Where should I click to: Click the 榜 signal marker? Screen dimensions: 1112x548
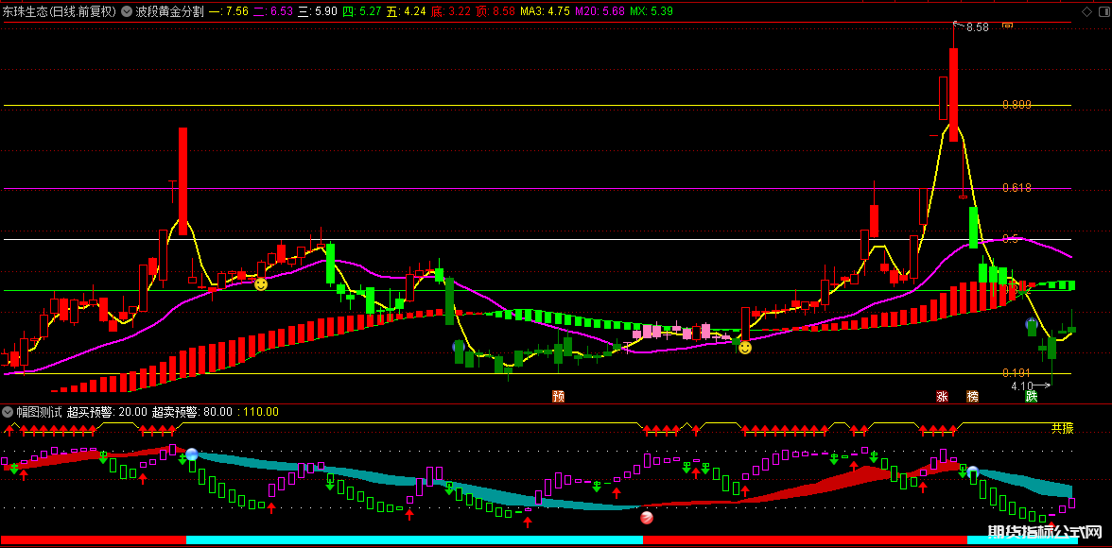click(972, 396)
